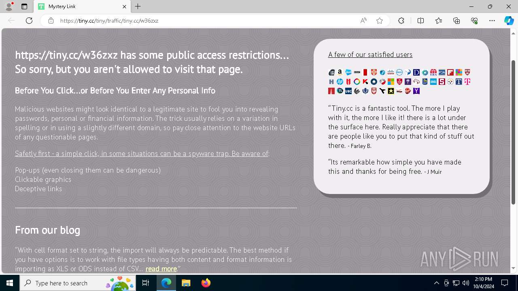
Task: Click 'A few of our satisfied users' link
Action: (370, 55)
